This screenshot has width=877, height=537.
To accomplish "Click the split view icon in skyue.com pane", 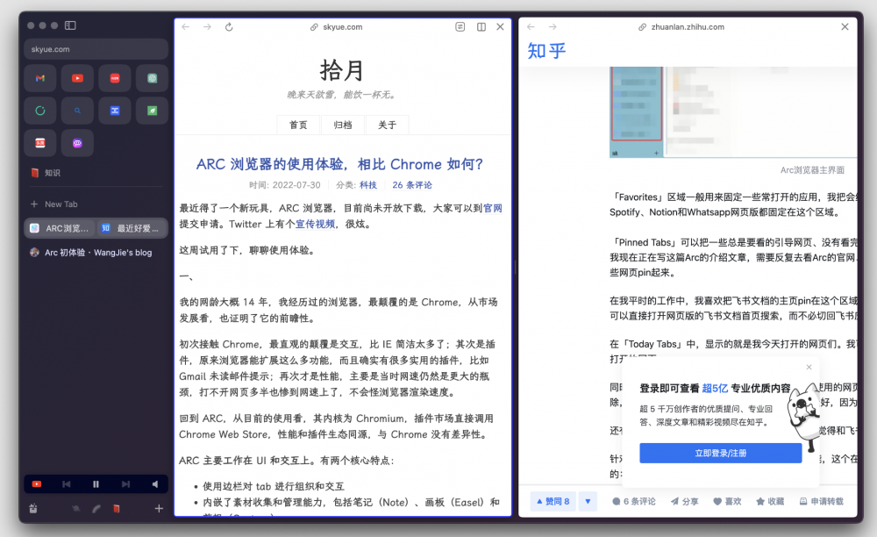I will 481,27.
